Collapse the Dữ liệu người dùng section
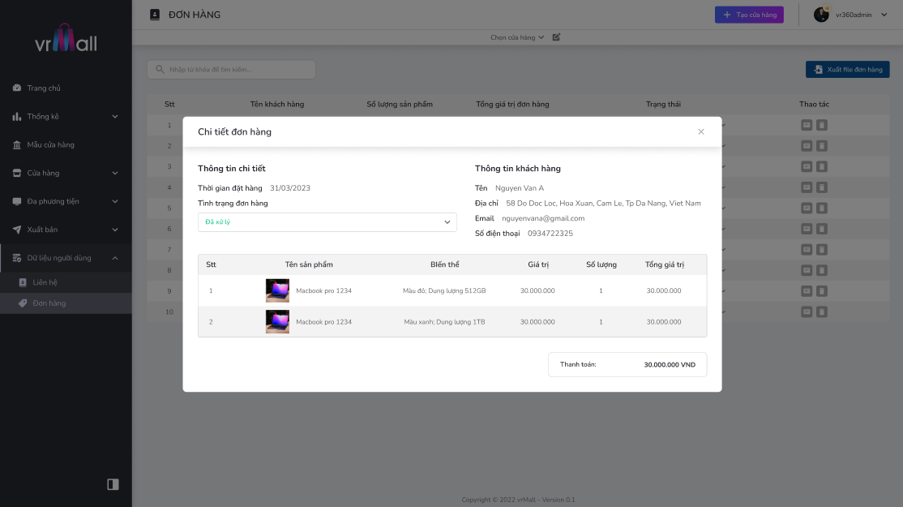This screenshot has height=507, width=903. pyautogui.click(x=66, y=257)
